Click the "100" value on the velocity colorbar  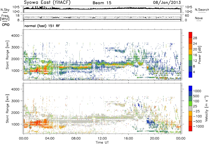196,101
